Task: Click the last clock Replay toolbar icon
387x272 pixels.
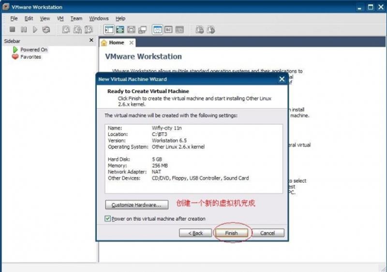Action: 211,29
